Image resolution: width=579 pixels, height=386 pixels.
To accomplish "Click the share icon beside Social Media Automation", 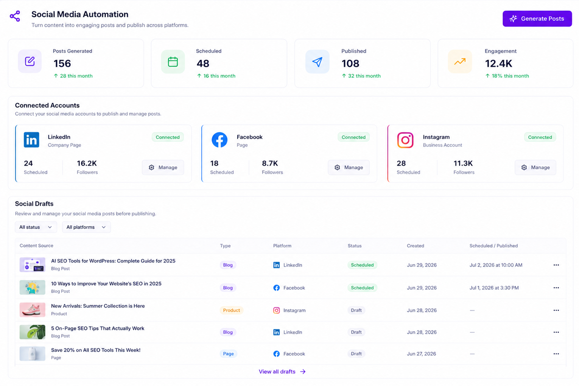I will coord(15,16).
